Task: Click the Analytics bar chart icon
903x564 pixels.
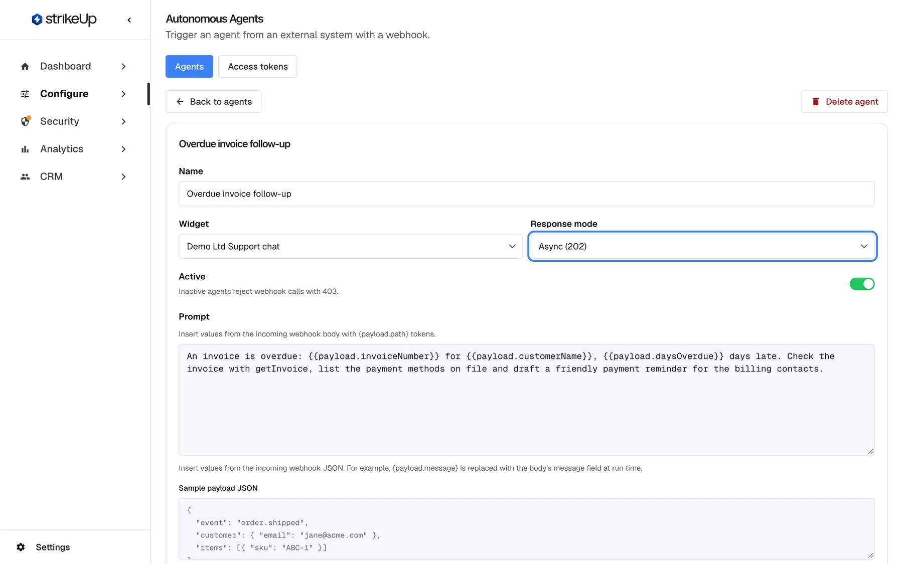Action: 25,149
